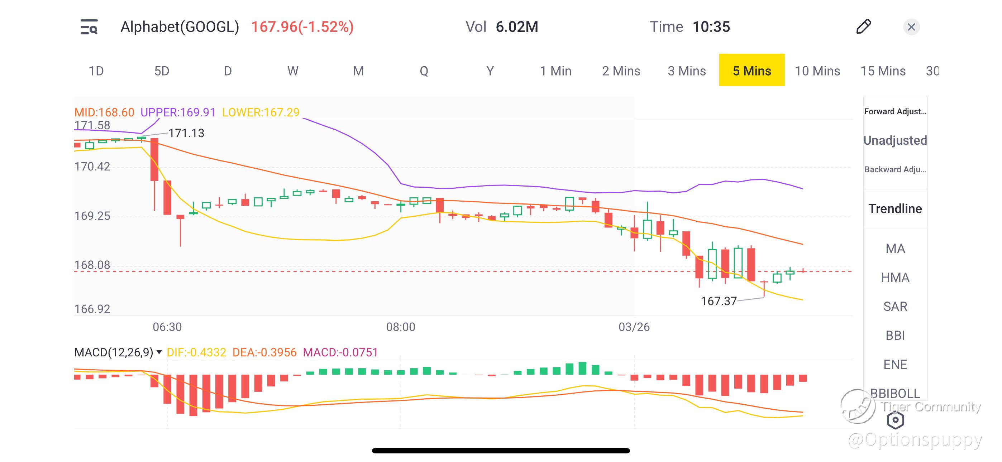Open the Trendline tool

coord(895,209)
